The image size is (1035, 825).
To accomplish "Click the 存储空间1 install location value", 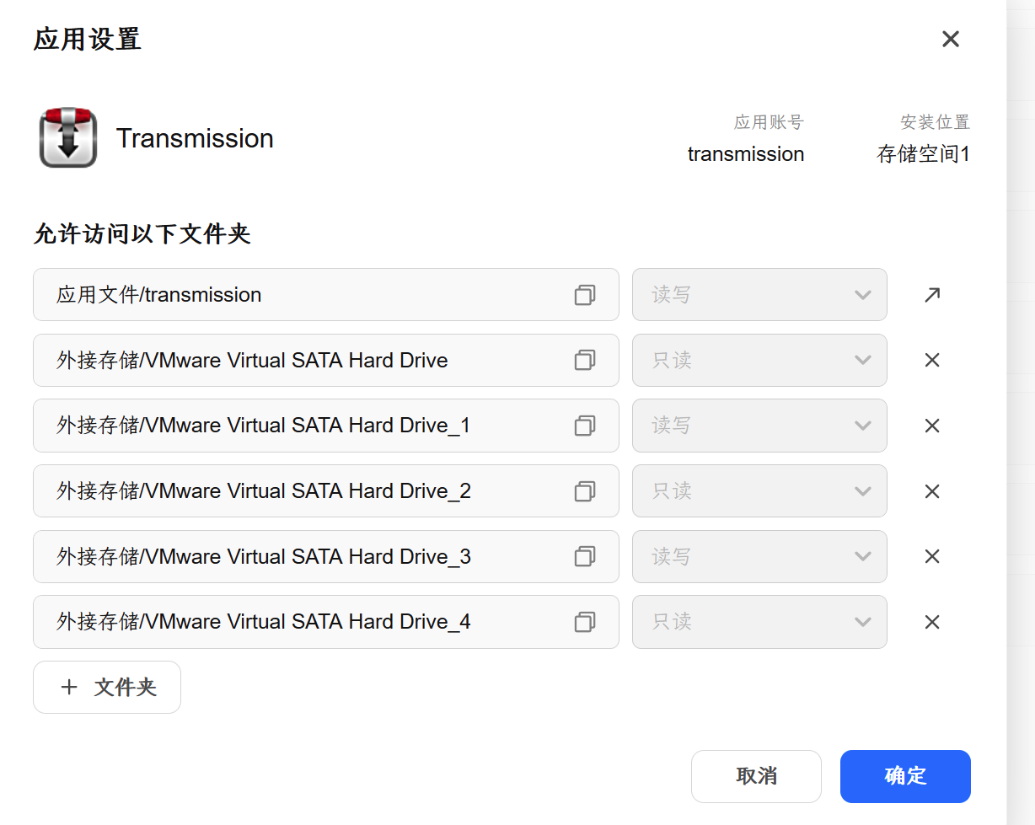I will (924, 154).
